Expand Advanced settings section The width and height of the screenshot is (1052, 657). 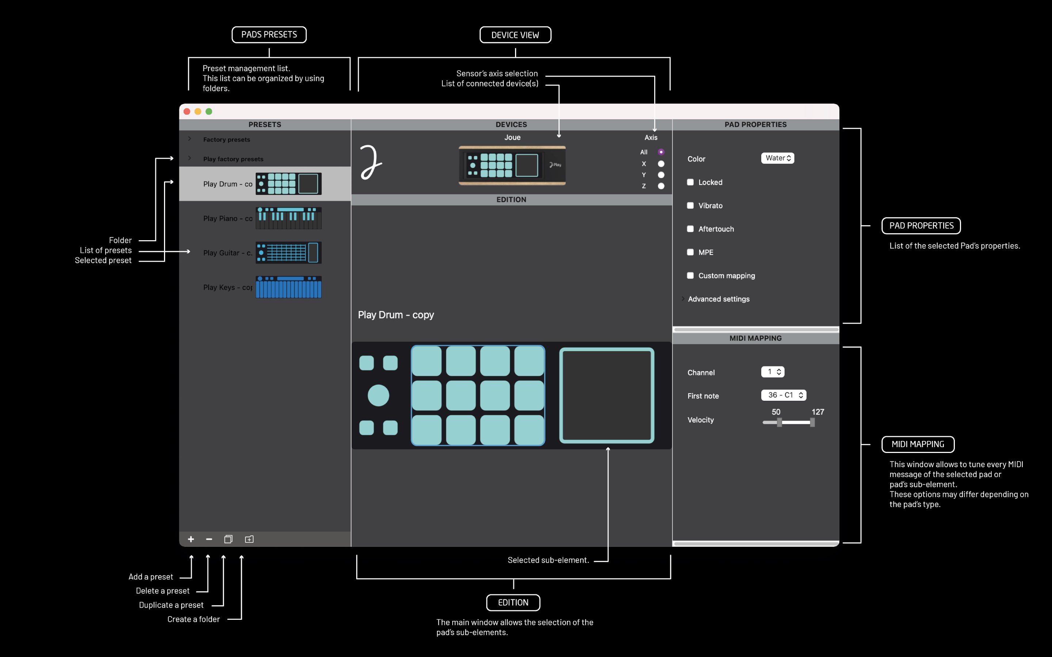683,299
